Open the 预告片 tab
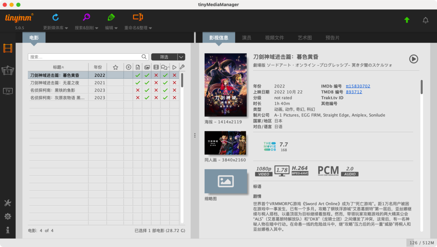This screenshot has height=247, width=437. pyautogui.click(x=332, y=38)
